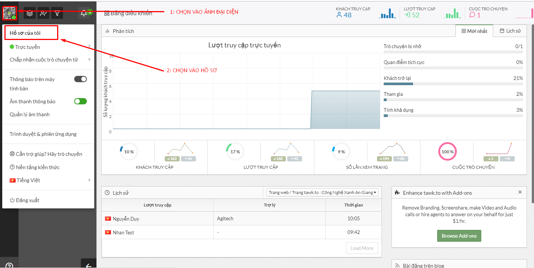The height and width of the screenshot is (268, 534).
Task: Open the layers stack icon
Action: [x=30, y=13]
